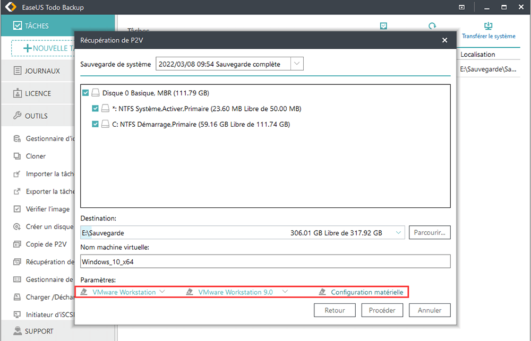Click the Importer la tâche icon
Image resolution: width=531 pixels, height=341 pixels.
click(x=17, y=174)
